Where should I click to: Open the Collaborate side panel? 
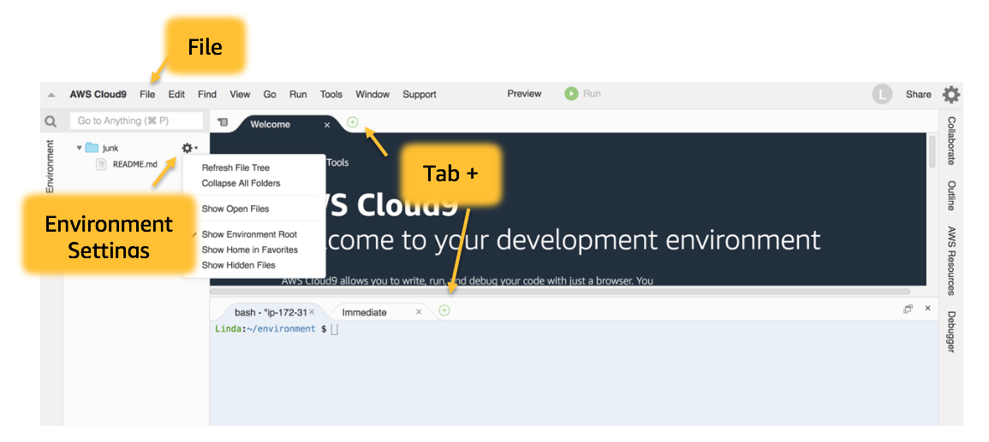951,140
